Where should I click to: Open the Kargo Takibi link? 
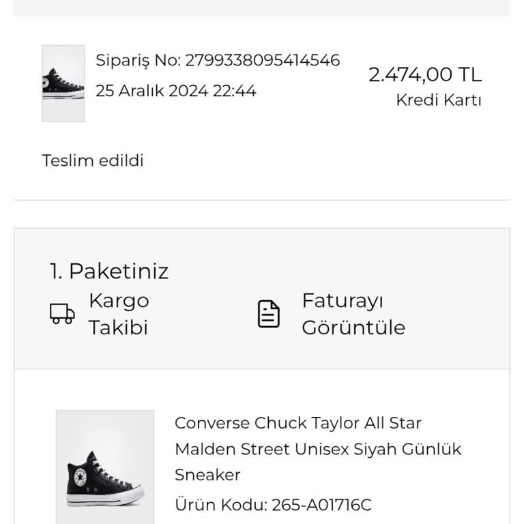click(118, 314)
